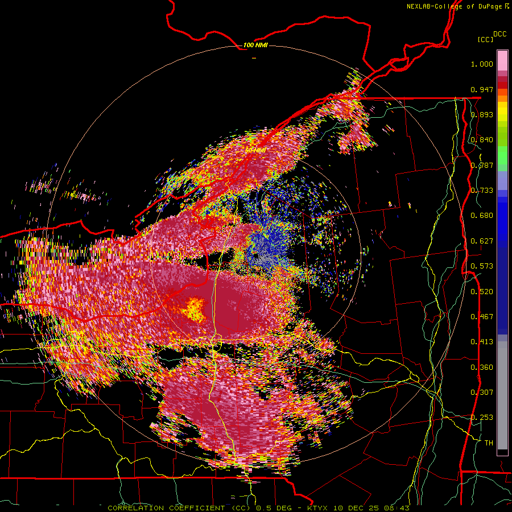The width and height of the screenshot is (512, 512).
Task: Click the 0.467 color scale value
Action: 482,317
